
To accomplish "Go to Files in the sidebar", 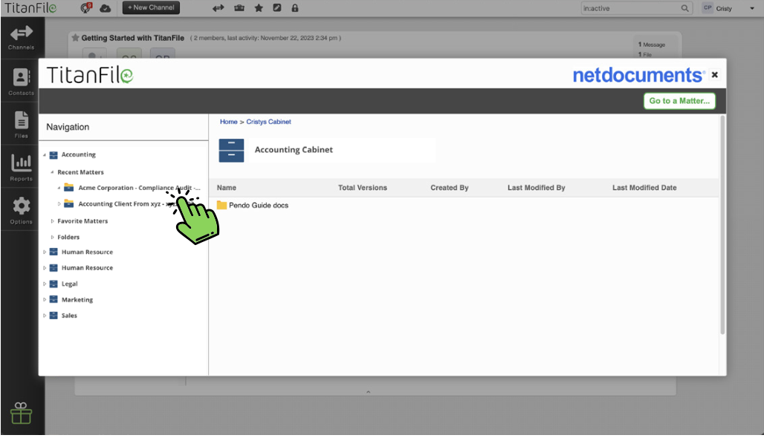I will click(22, 125).
